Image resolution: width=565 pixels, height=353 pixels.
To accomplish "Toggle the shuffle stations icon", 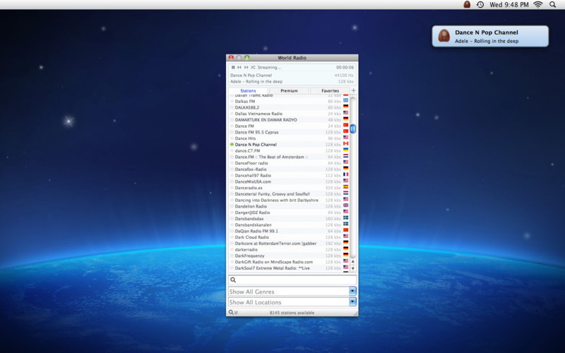I will pyautogui.click(x=253, y=67).
